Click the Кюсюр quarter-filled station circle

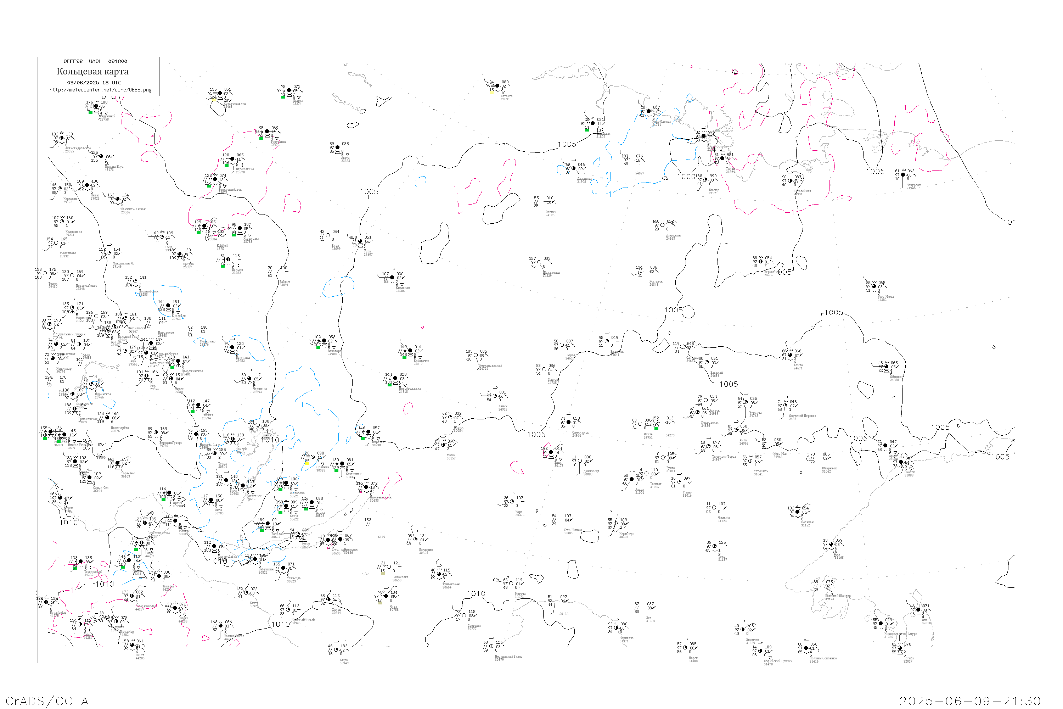[705, 180]
